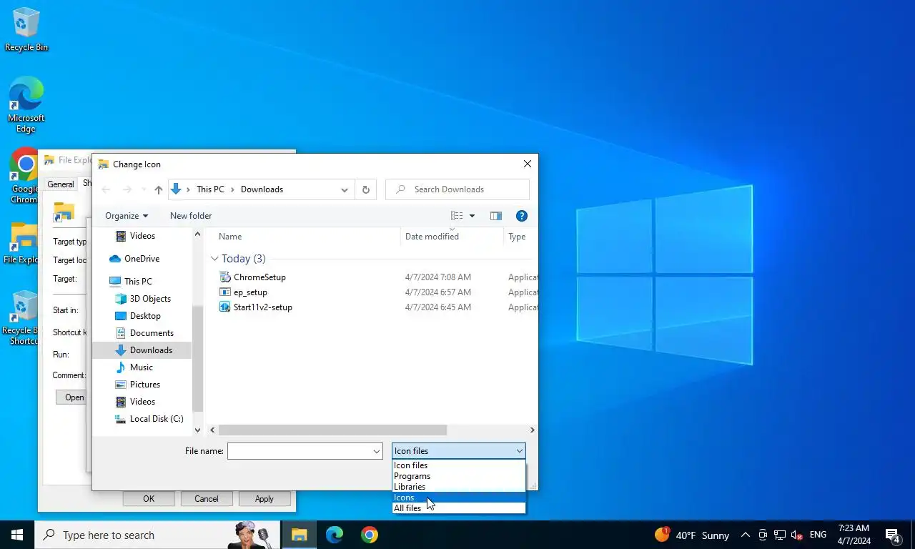This screenshot has width=915, height=549.
Task: Click the taskbar search box
Action: [x=157, y=535]
